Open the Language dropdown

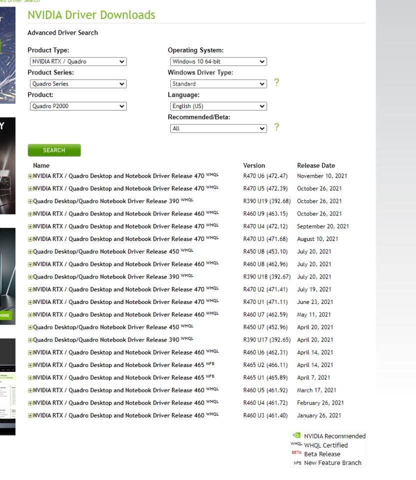tap(219, 106)
